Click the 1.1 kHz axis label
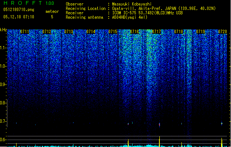Viewport: 231px width, 147px height. click(3, 48)
